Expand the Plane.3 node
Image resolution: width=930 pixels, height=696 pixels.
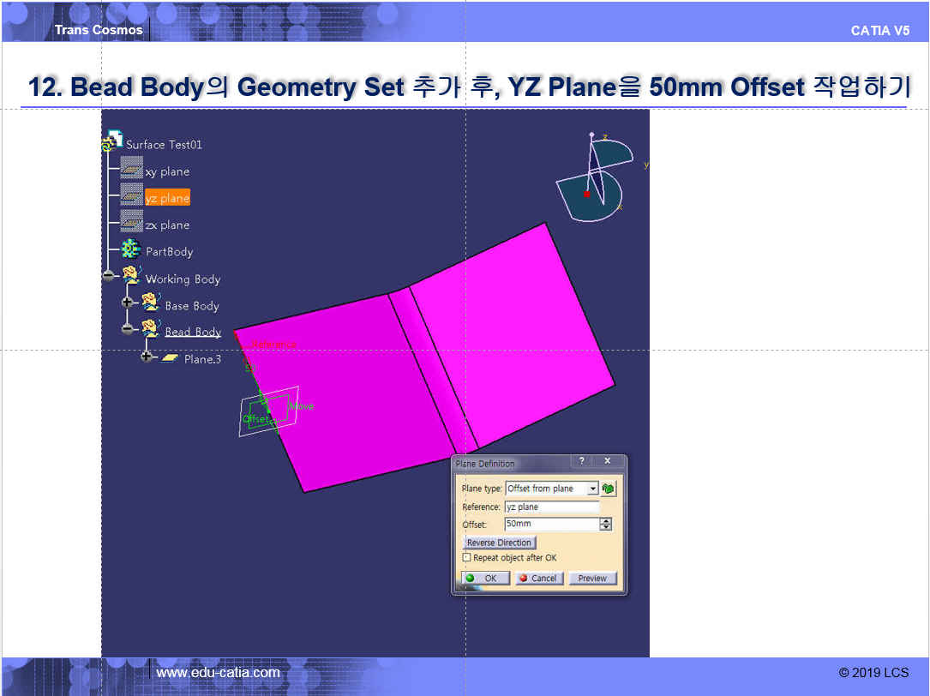point(146,357)
